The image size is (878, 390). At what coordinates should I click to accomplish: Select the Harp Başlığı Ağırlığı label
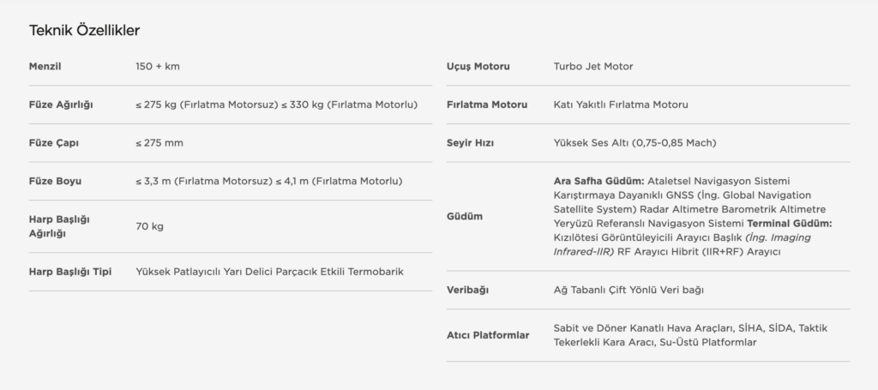pyautogui.click(x=59, y=226)
